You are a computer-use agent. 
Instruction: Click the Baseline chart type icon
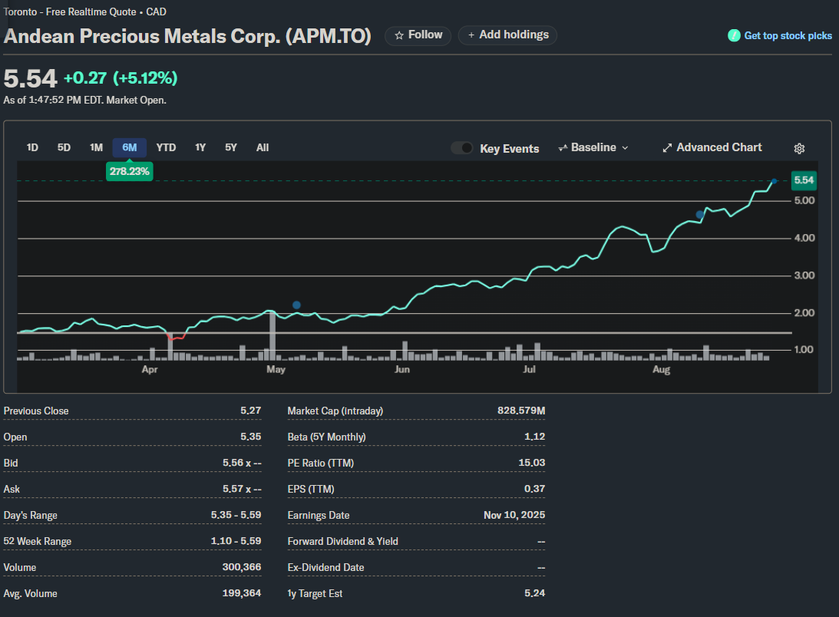point(563,148)
